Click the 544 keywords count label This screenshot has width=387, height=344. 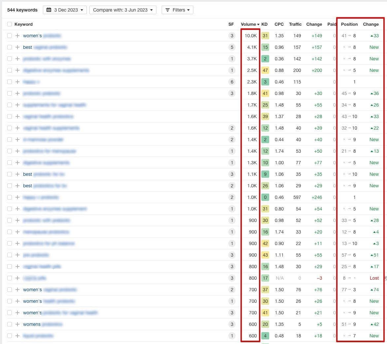22,10
